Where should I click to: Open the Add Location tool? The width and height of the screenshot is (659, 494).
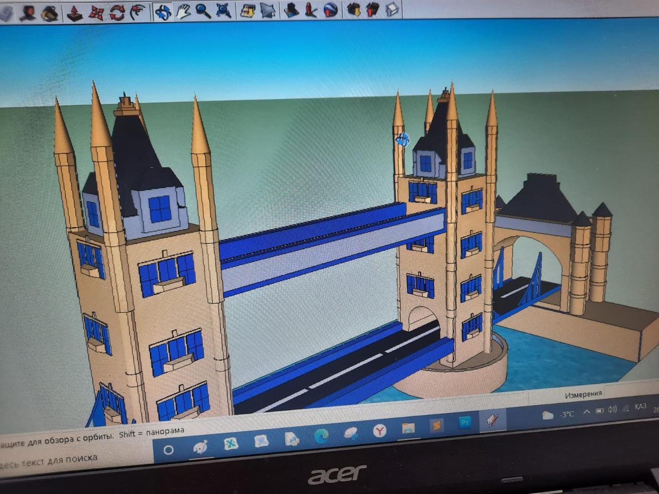click(248, 10)
